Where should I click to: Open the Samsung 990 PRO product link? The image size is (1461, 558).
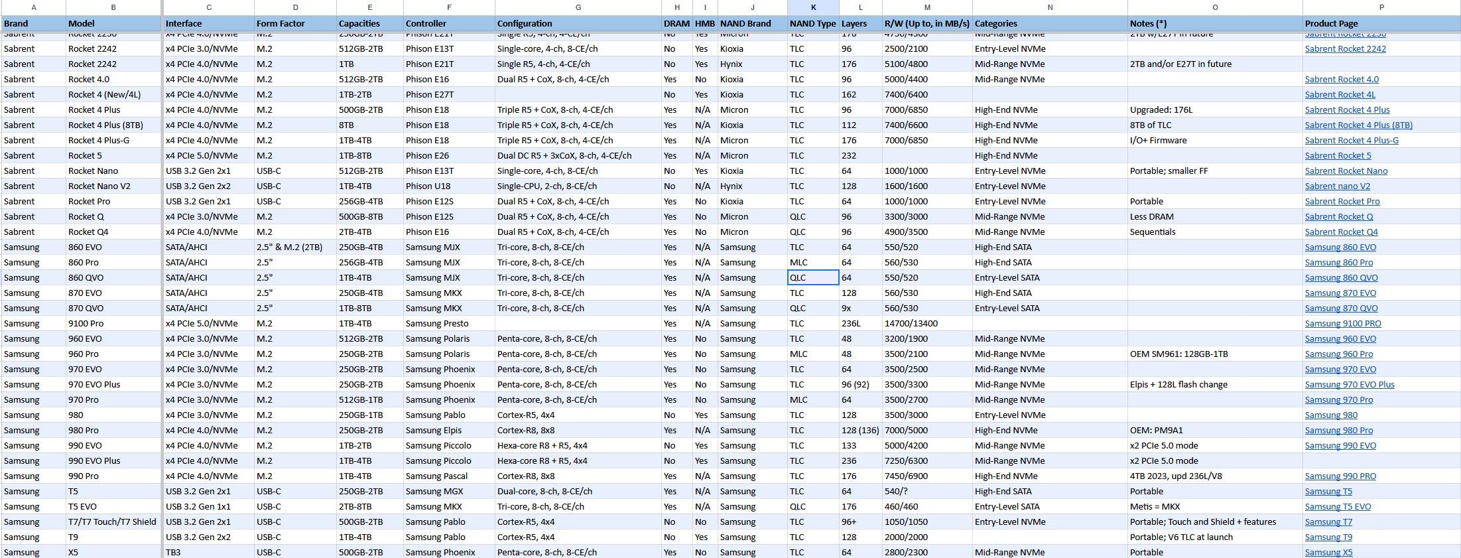1340,476
